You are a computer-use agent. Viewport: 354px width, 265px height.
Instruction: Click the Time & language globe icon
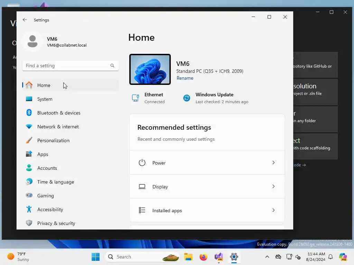(29, 181)
